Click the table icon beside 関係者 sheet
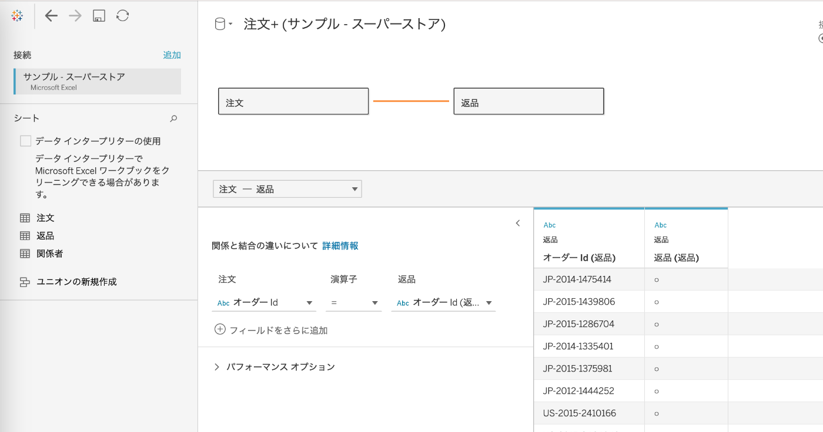The height and width of the screenshot is (432, 823). (25, 254)
